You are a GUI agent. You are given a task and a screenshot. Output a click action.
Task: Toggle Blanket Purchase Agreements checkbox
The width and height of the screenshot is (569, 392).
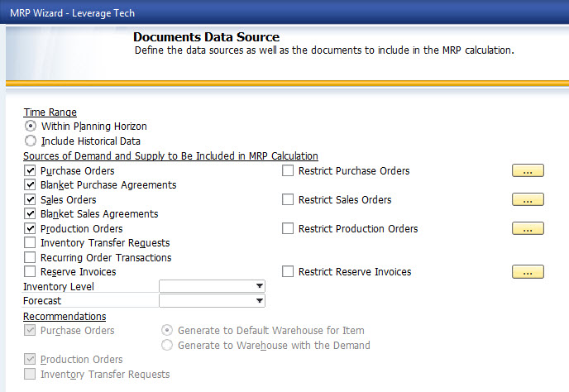31,185
